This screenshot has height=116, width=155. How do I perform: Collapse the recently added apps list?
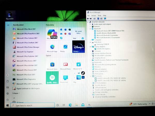[x=16, y=93]
